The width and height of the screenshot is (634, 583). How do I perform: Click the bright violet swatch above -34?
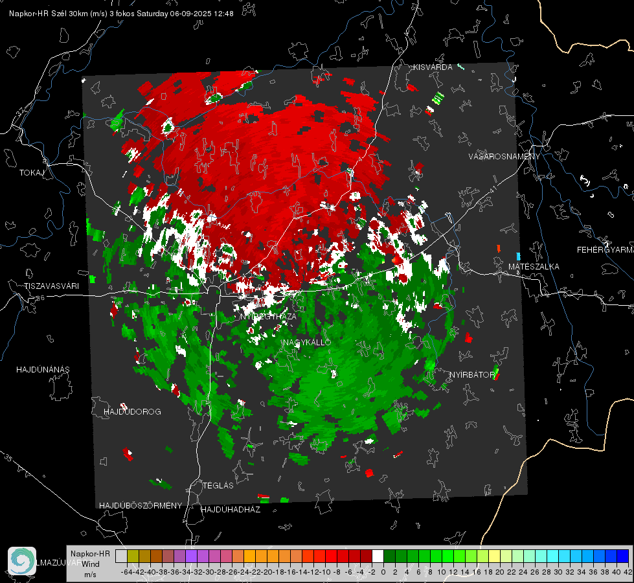point(191,556)
